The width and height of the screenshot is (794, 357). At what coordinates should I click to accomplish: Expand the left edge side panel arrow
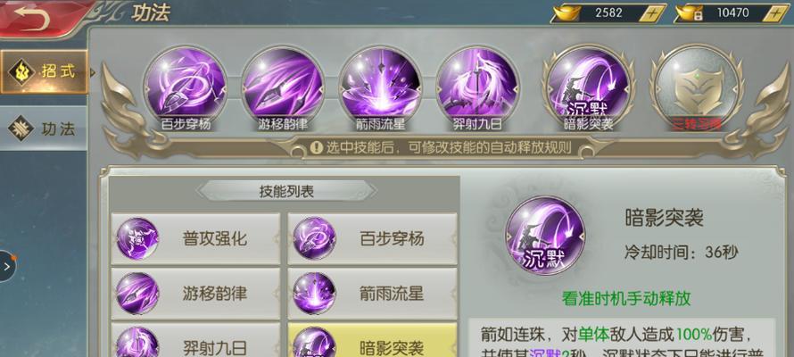(x=8, y=266)
